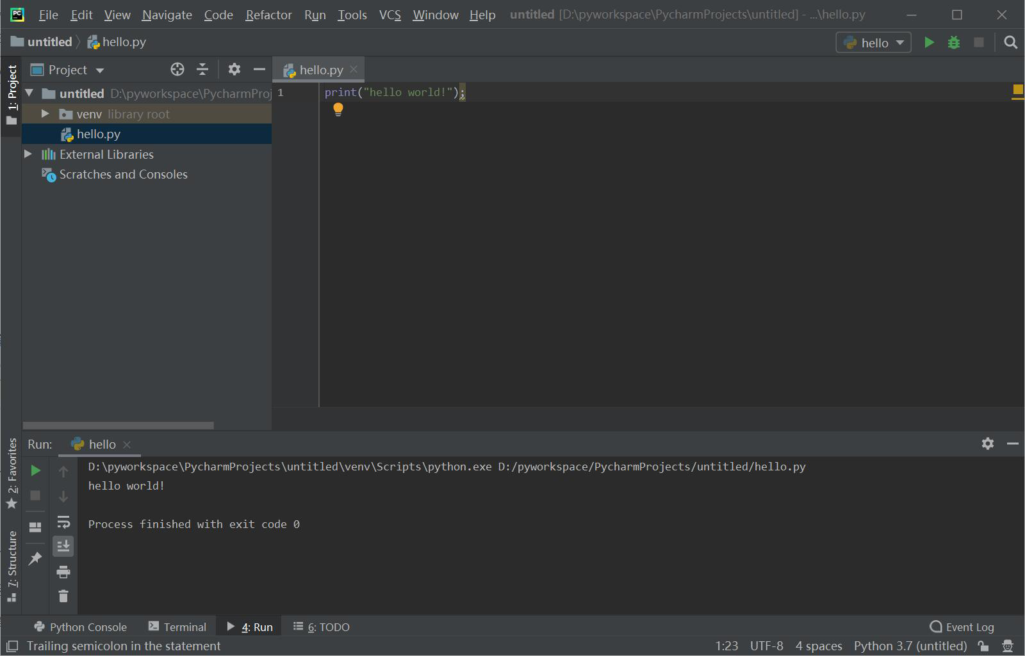Expand the External Libraries node

click(x=28, y=154)
